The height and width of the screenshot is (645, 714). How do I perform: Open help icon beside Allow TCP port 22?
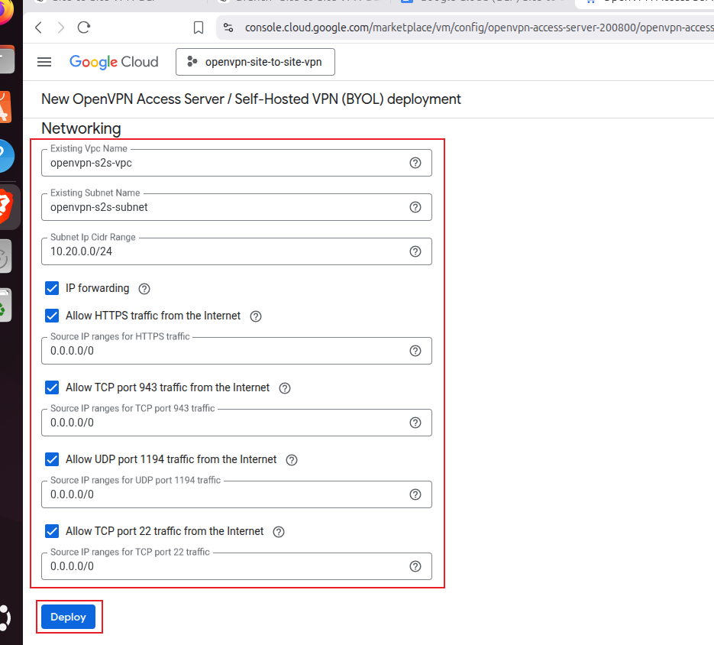(279, 532)
